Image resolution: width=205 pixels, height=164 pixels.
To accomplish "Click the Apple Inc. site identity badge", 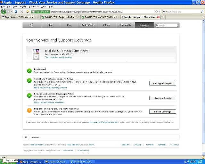I will [x=40, y=12].
